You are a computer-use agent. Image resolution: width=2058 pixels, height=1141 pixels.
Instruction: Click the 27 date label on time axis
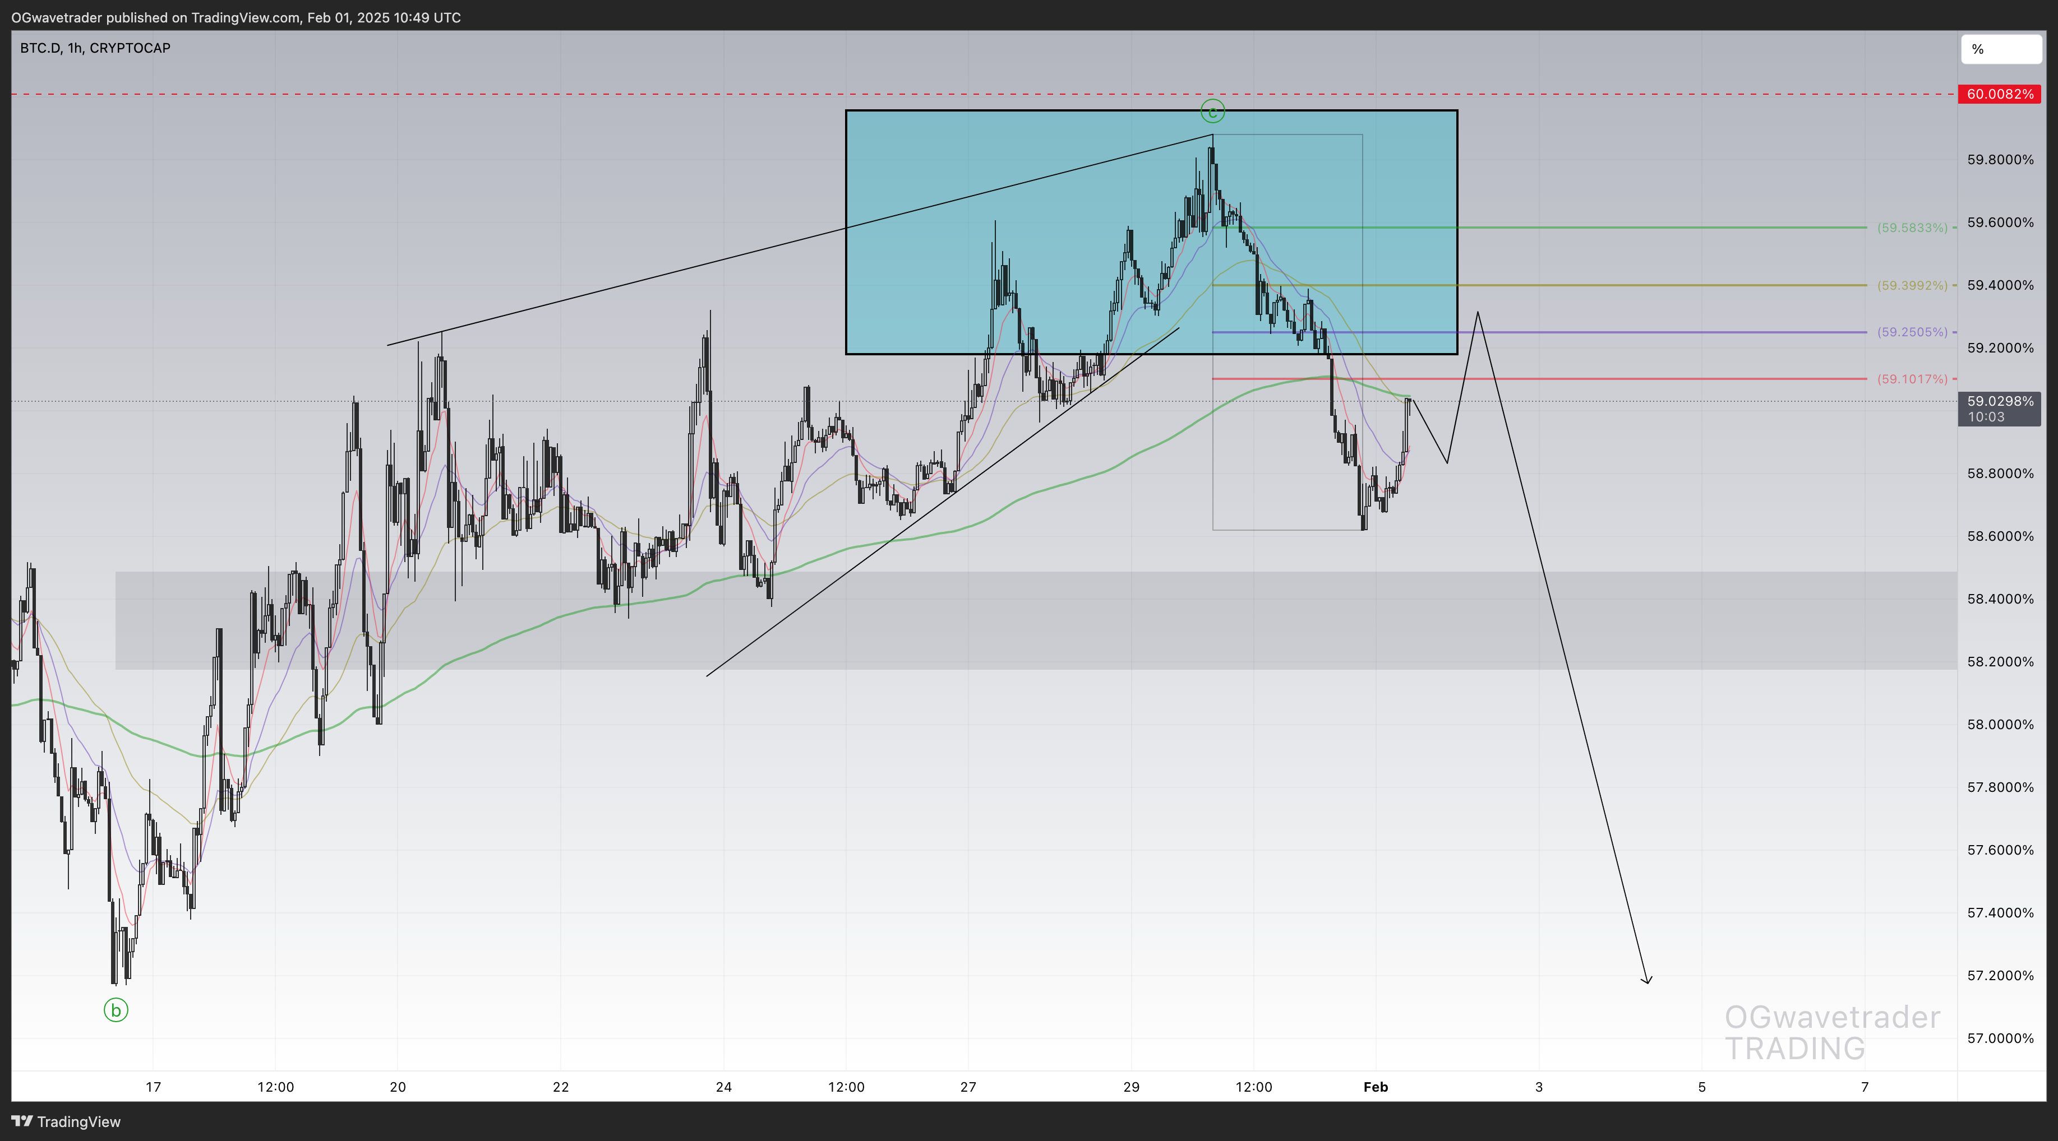(968, 1087)
